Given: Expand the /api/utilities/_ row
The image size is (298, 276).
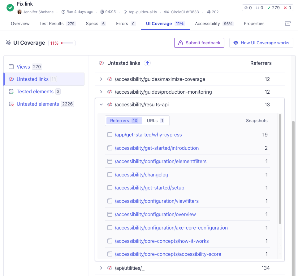Looking at the screenshot, I should click(x=101, y=268).
